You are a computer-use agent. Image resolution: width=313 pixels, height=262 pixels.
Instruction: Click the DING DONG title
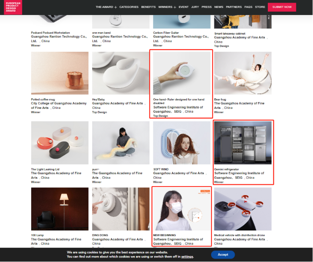click(x=100, y=235)
